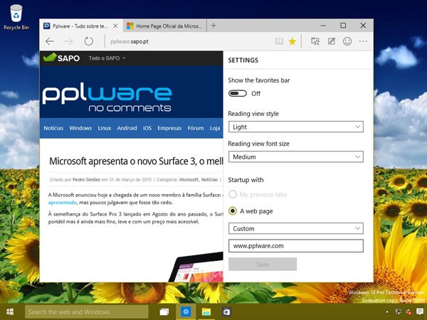Viewport: 427px width, 320px height.
Task: Open the Fórum menu item
Action: (196, 128)
